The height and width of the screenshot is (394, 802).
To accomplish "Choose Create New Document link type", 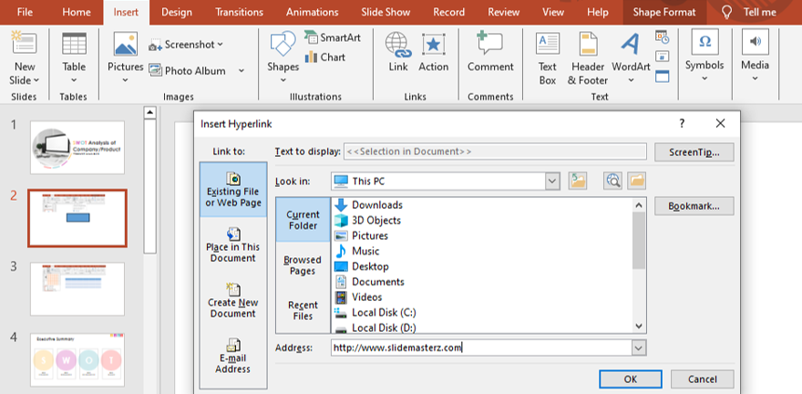I will [x=232, y=301].
